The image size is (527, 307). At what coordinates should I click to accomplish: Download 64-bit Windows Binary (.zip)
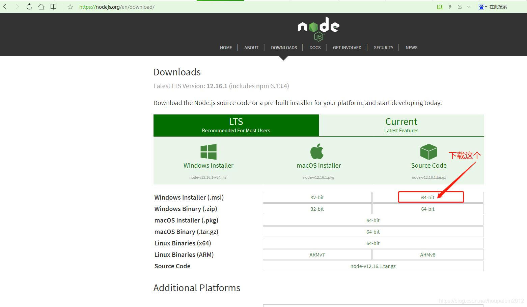pyautogui.click(x=428, y=209)
